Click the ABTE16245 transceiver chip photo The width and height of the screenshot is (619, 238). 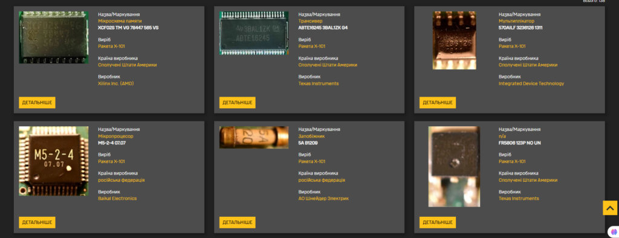tap(254, 33)
